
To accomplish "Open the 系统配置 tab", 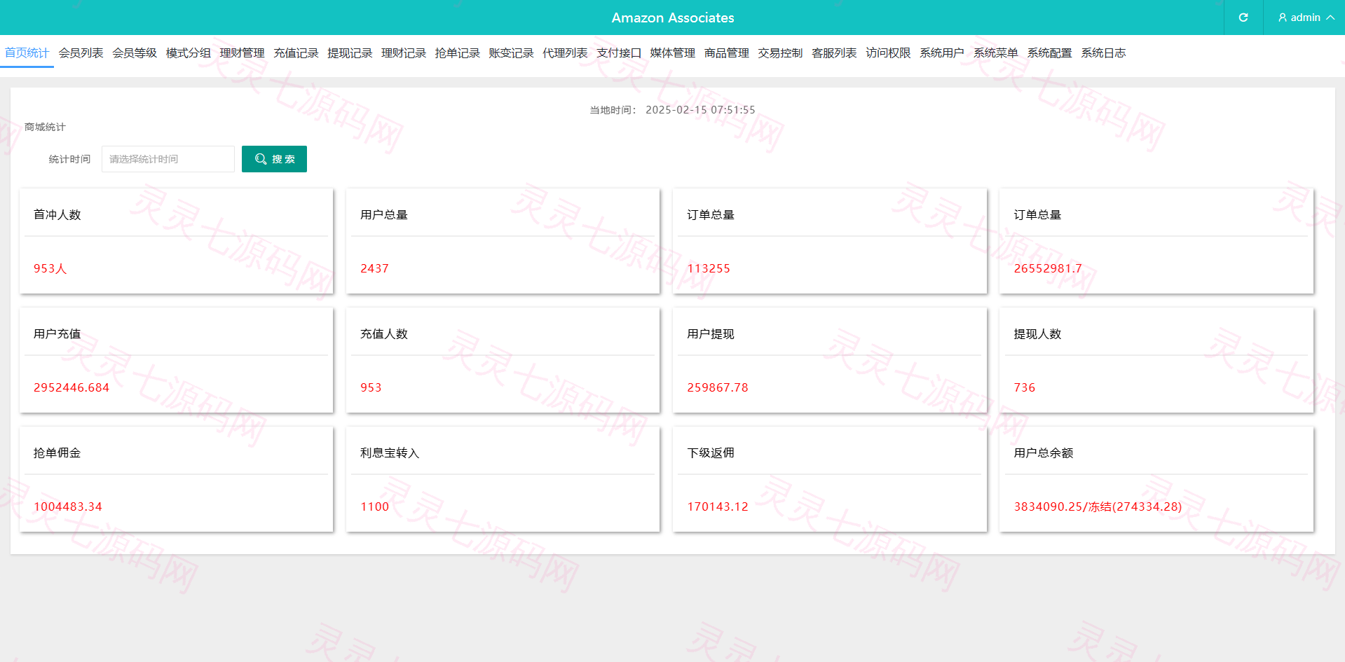I will (x=1049, y=53).
